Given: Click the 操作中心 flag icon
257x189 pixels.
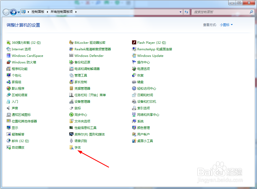Looking at the screenshot, I should 134,62.
